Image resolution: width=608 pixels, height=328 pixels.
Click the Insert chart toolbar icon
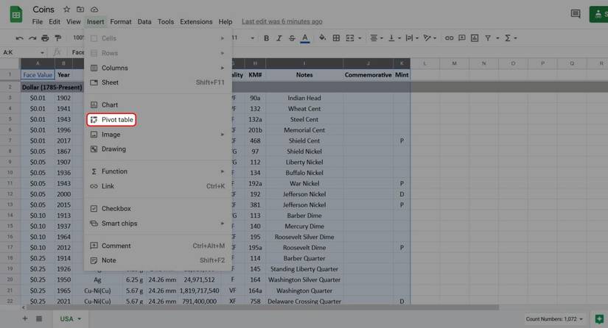click(475, 38)
